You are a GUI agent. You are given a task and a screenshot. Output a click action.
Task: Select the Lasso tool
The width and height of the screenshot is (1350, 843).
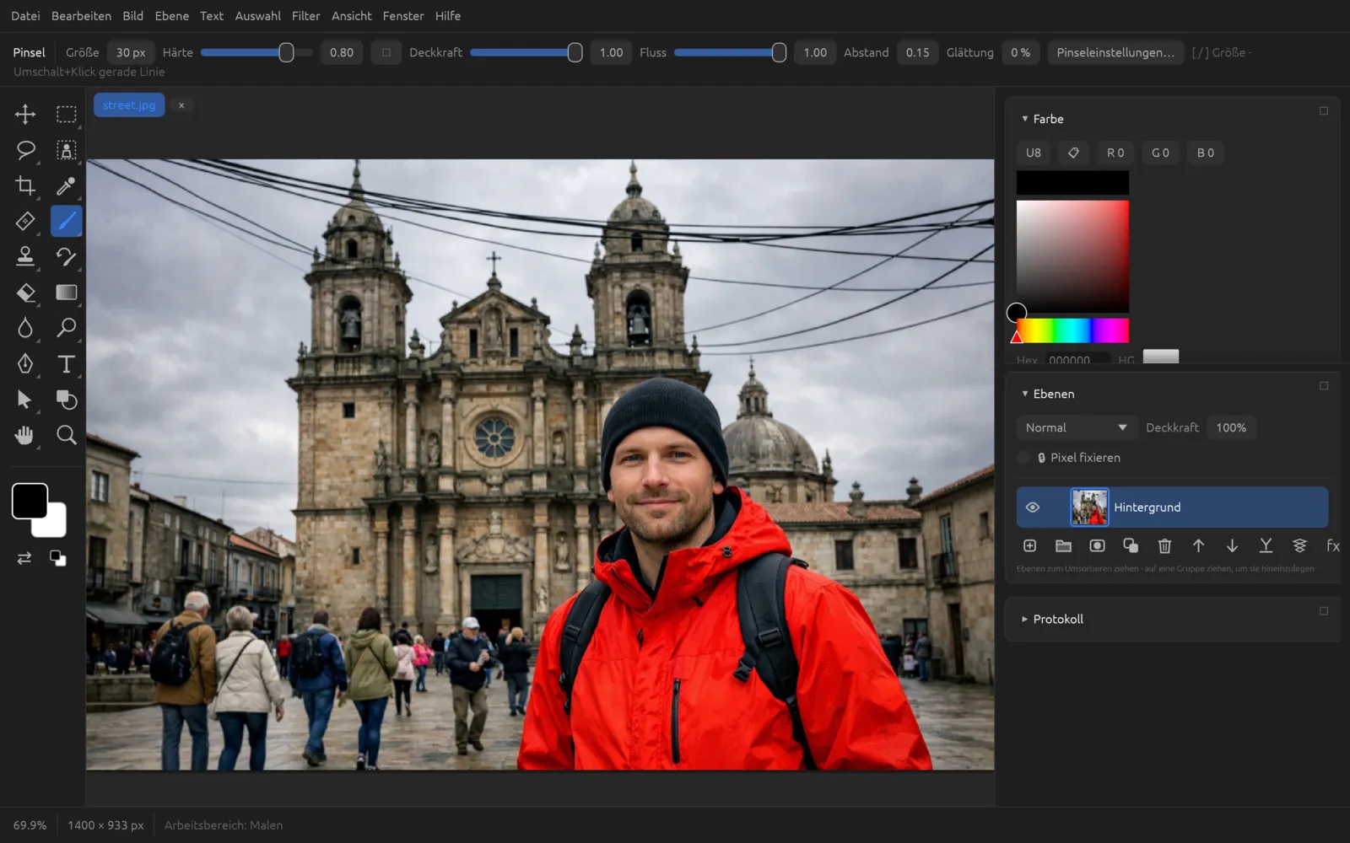point(25,150)
